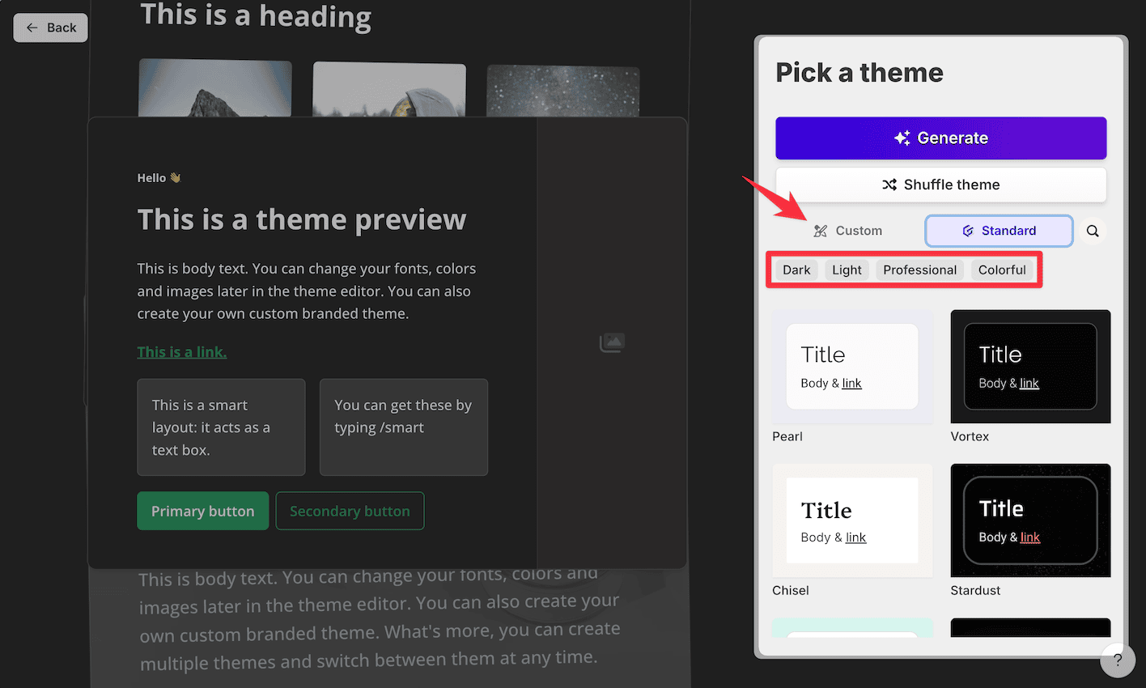This screenshot has height=688, width=1146.
Task: Filter themes by Dark
Action: 796,270
